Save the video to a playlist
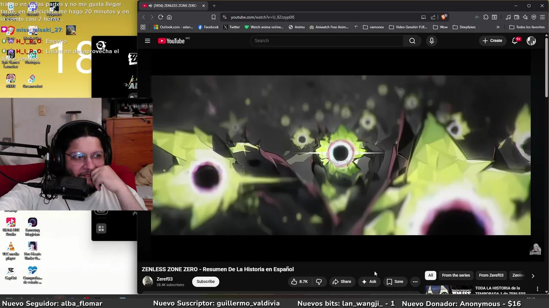The image size is (549, 308). [395, 281]
